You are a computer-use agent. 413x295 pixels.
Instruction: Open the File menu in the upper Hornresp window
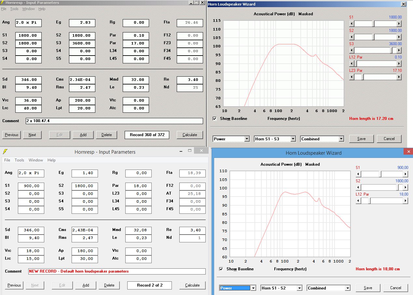click(4, 9)
